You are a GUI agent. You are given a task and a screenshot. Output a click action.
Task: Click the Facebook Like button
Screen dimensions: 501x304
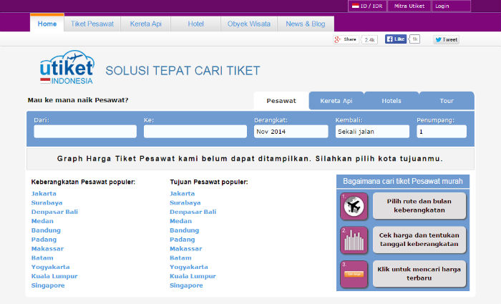tap(396, 39)
